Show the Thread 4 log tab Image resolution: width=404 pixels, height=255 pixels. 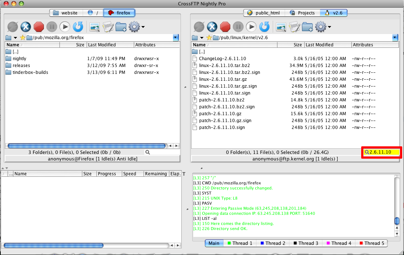339,243
